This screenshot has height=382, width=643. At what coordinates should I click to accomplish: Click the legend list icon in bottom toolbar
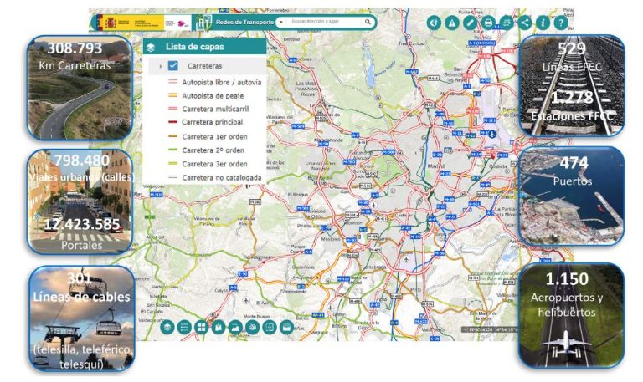click(x=184, y=327)
